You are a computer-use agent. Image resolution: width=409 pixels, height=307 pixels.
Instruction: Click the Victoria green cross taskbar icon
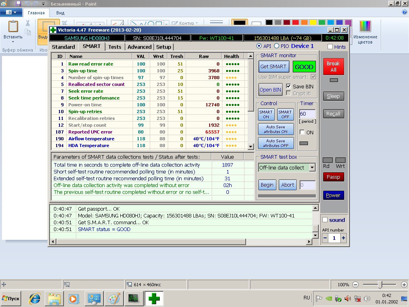click(x=154, y=298)
